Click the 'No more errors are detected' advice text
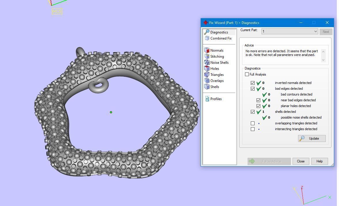 [282, 53]
